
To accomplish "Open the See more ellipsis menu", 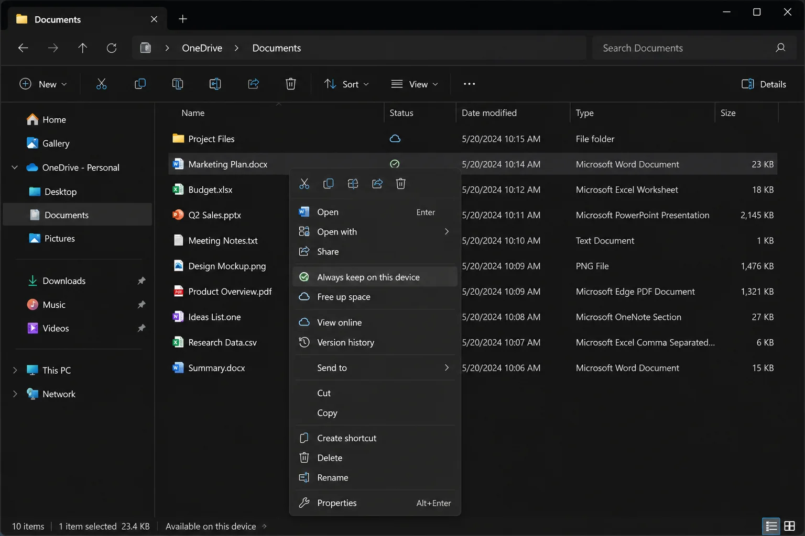I will point(469,84).
